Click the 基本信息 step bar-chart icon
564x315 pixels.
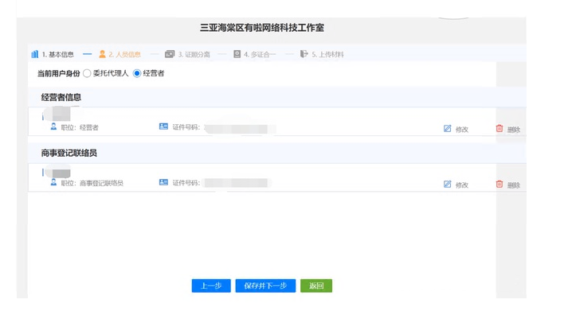(34, 54)
